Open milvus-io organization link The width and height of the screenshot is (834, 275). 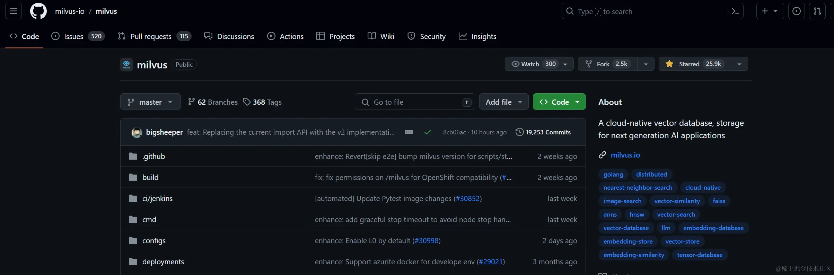click(70, 11)
